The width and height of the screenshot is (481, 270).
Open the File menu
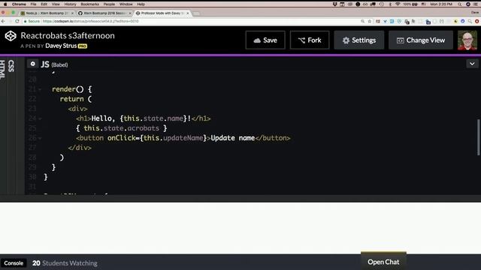pos(33,4)
